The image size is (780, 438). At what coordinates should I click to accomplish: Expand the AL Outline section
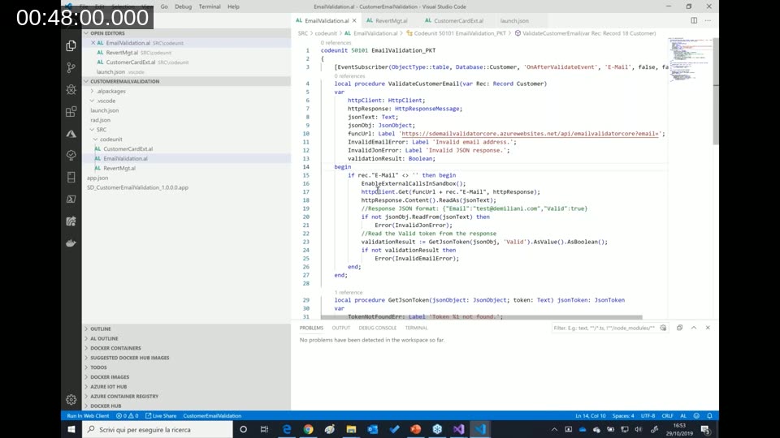[104, 339]
